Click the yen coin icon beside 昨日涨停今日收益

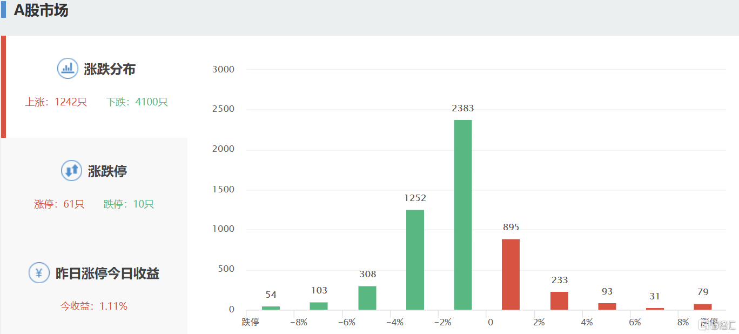tap(39, 273)
